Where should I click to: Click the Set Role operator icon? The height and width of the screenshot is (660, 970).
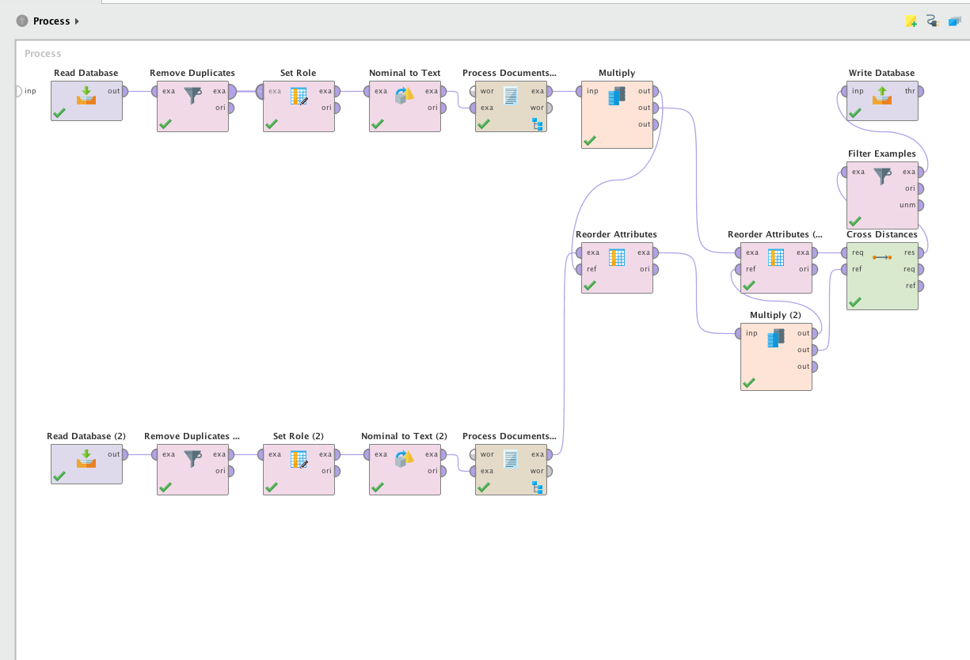click(x=299, y=97)
